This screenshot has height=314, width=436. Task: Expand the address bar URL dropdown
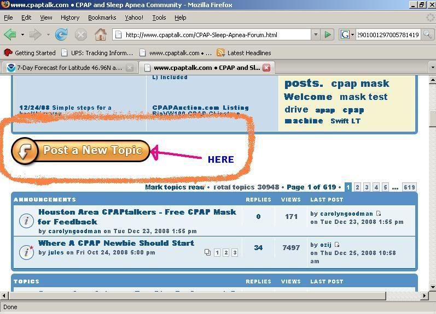click(316, 35)
